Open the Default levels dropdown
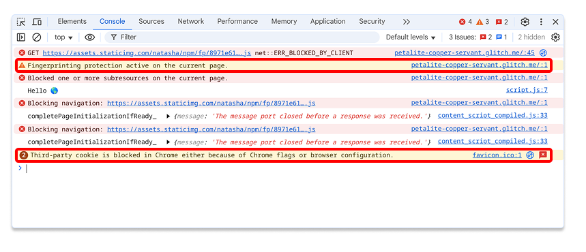Viewport: 586px width, 252px height. click(411, 37)
